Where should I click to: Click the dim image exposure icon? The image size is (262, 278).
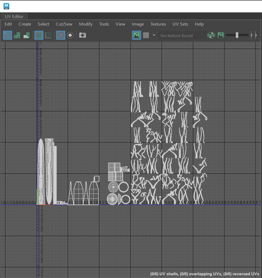coord(221,35)
